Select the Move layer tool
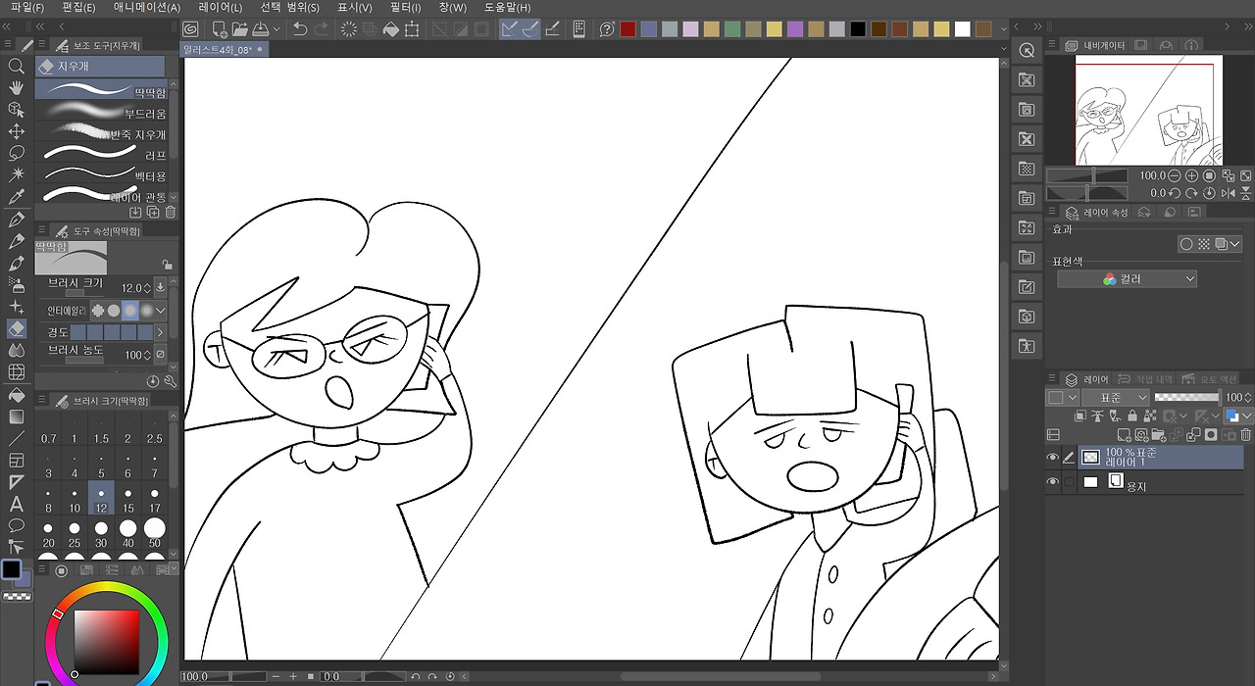The image size is (1255, 686). pyautogui.click(x=16, y=131)
